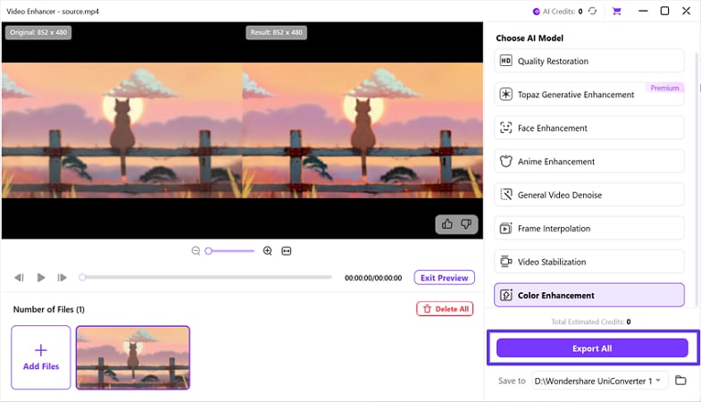Image resolution: width=701 pixels, height=402 pixels.
Task: Select the Face Enhancement model
Action: [x=588, y=128]
